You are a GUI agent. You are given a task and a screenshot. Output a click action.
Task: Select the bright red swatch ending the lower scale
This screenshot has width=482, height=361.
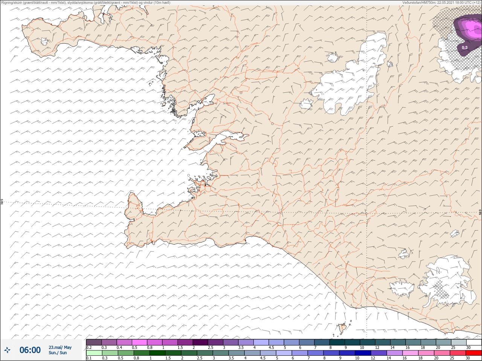(474, 353)
